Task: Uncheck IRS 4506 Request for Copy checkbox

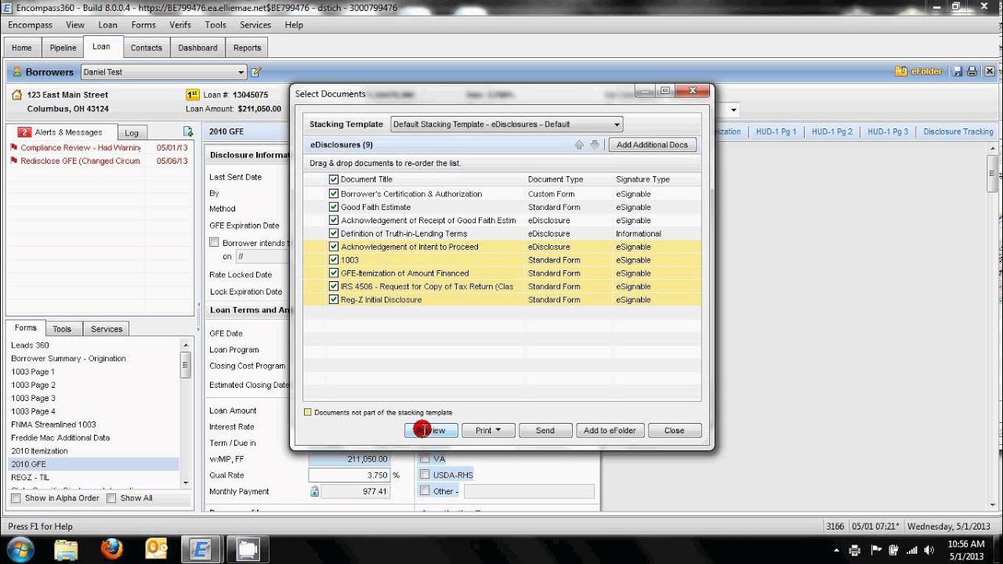Action: [334, 287]
